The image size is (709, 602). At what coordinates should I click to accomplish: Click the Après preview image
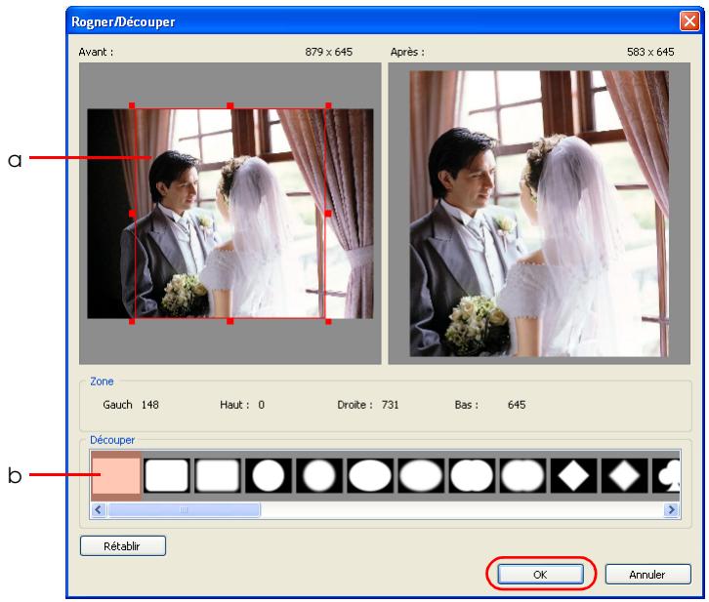tap(539, 214)
